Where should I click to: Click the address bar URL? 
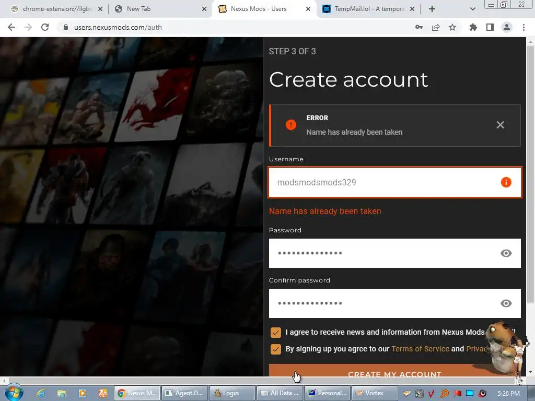[118, 27]
